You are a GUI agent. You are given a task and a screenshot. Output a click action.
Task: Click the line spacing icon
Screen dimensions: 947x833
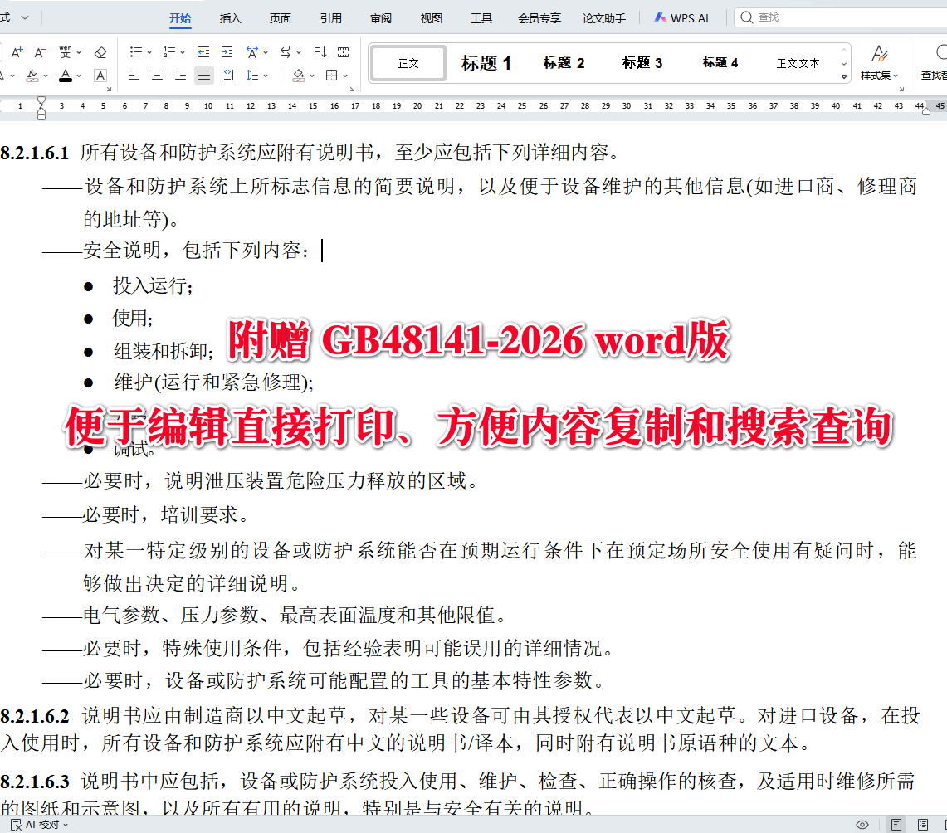coord(251,76)
